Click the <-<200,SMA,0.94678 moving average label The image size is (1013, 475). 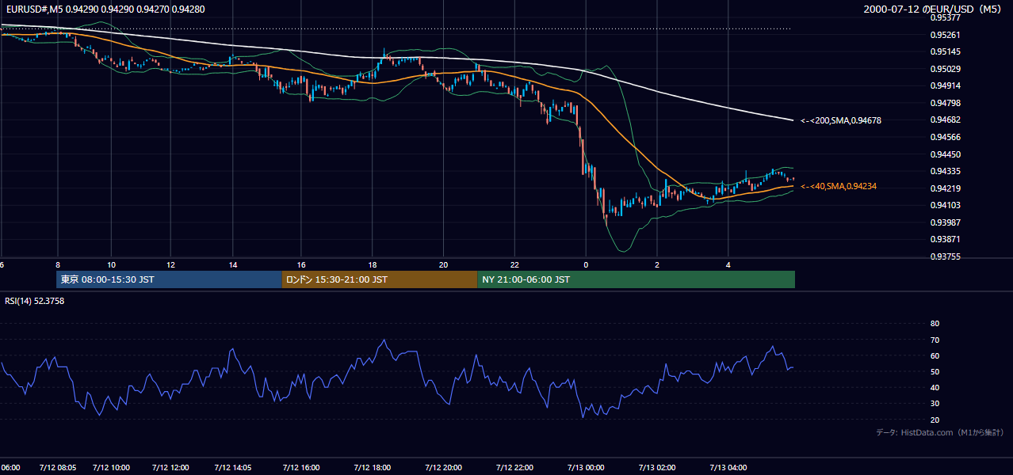click(x=841, y=120)
